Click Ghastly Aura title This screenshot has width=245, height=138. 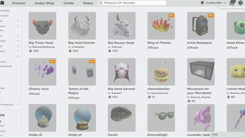coord(39,89)
